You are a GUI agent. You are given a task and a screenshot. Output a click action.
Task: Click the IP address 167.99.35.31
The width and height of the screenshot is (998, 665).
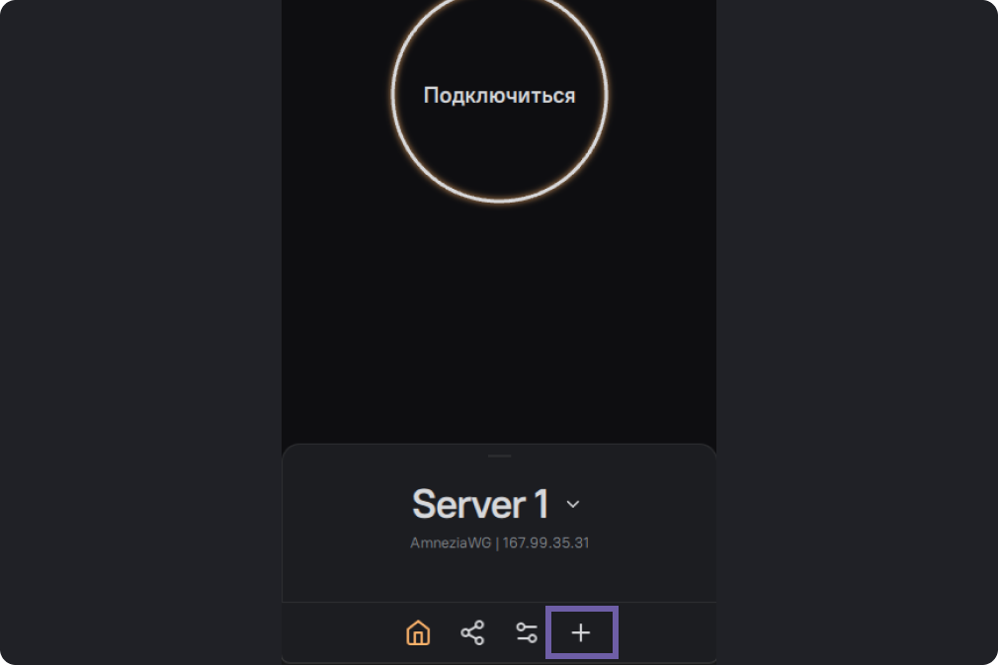click(545, 542)
